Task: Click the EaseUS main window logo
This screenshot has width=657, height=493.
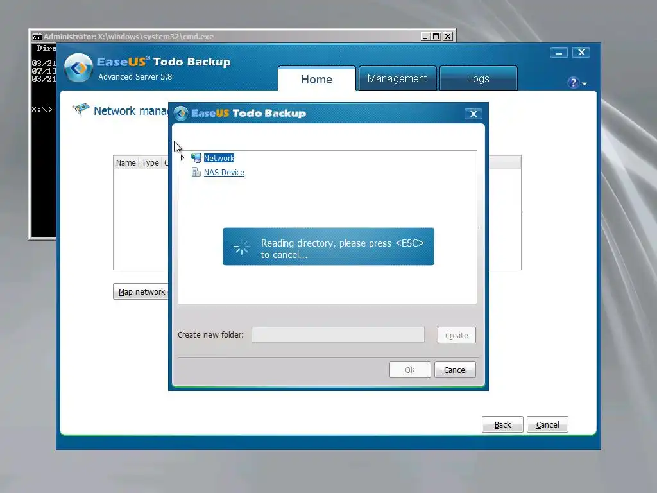Action: pos(78,67)
